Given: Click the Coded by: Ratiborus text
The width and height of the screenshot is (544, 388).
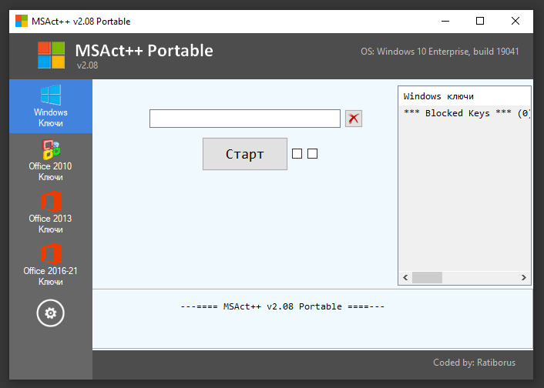Looking at the screenshot, I should click(475, 362).
